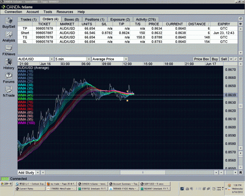Select the Short order row

[127, 33]
